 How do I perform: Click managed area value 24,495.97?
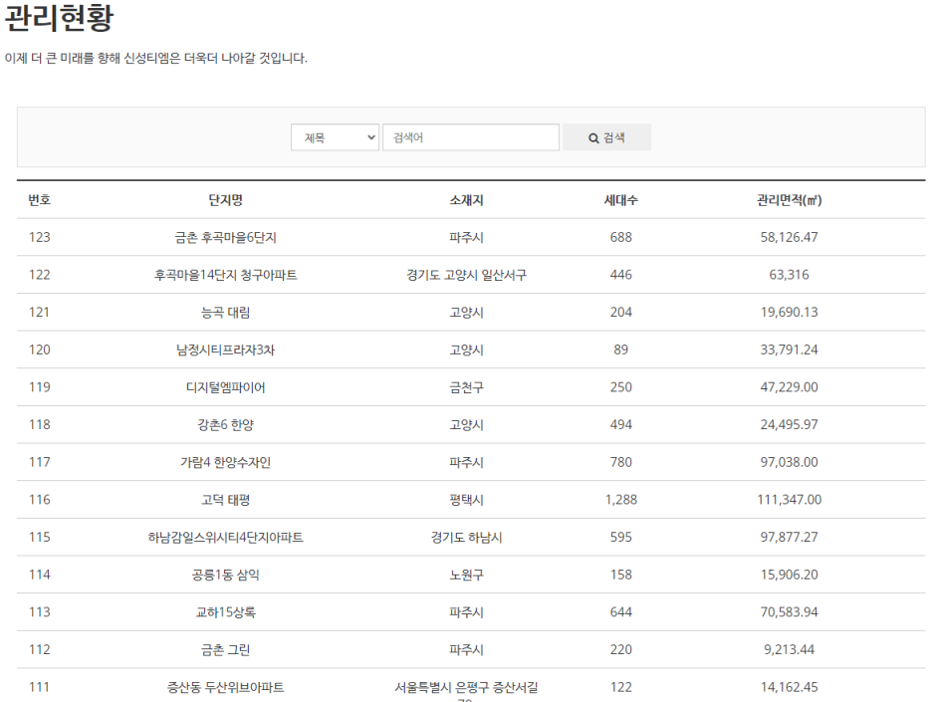(789, 424)
